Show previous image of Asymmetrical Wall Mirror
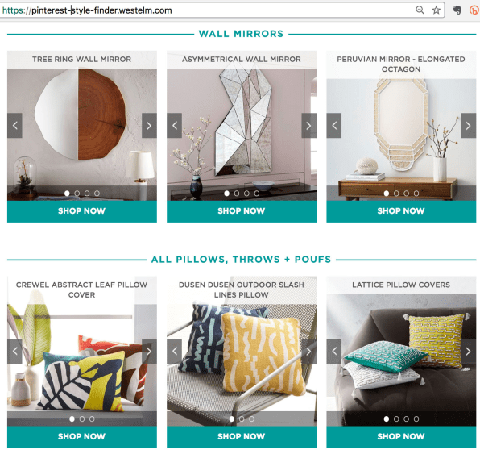480x454 pixels. pos(175,125)
